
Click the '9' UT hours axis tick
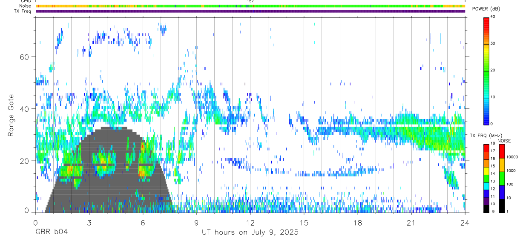196,222
